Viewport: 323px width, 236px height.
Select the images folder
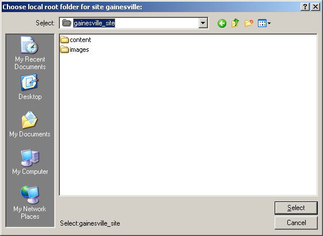(x=75, y=50)
